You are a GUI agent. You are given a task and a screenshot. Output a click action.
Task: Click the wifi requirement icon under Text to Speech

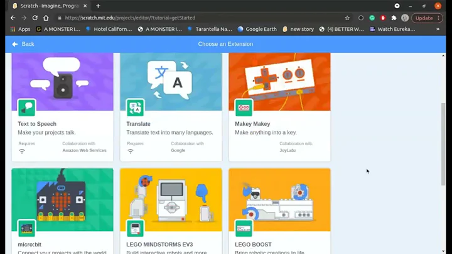22,152
